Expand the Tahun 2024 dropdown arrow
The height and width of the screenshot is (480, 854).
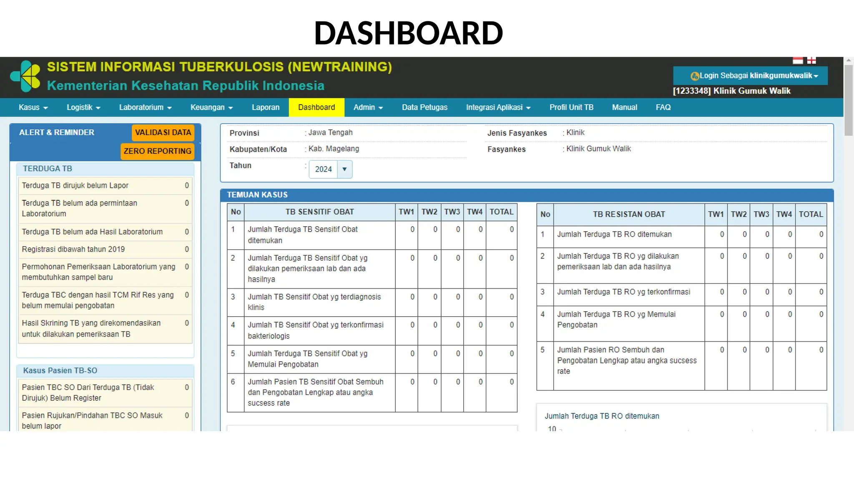point(344,169)
